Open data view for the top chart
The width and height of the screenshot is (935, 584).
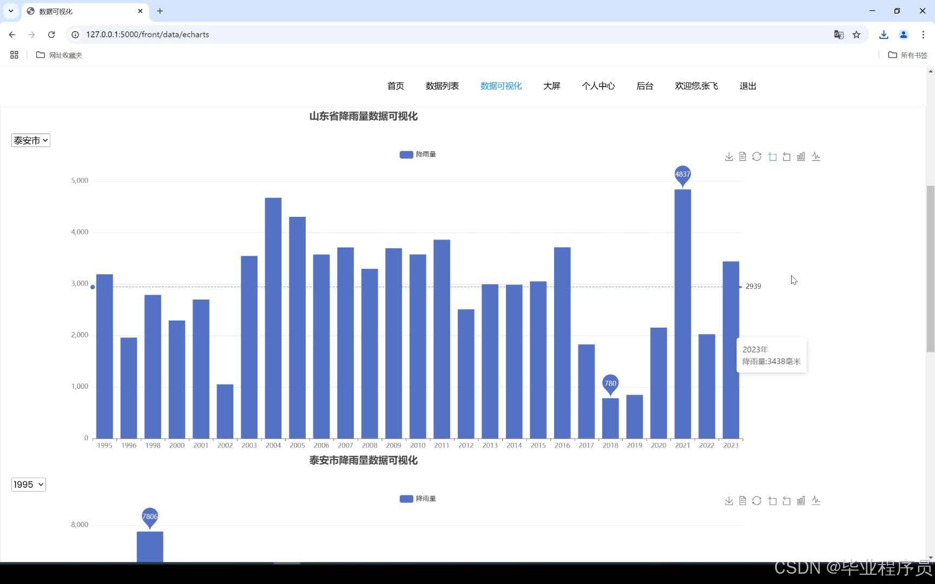tap(742, 157)
